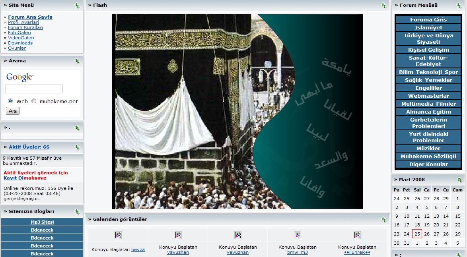467x257 pixels.
Task: Collapse the Sitemizin Blogları panel
Action: coord(77,212)
